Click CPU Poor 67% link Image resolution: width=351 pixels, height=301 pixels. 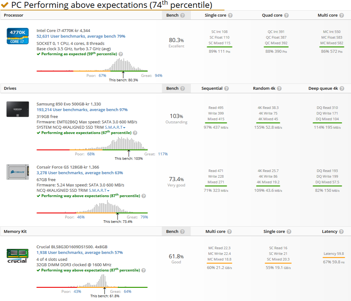point(102,76)
